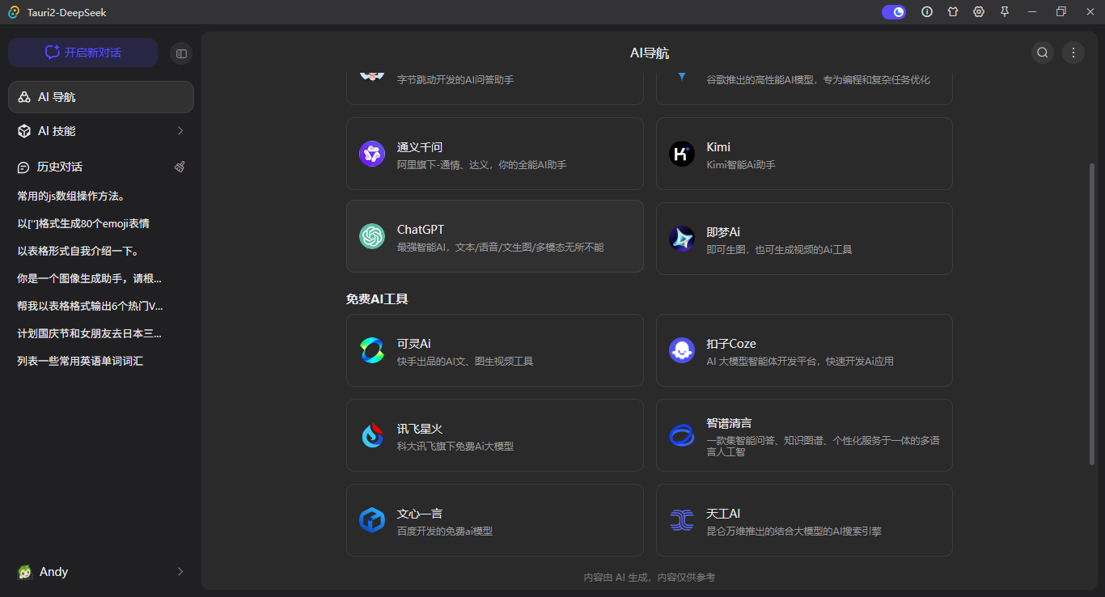Open the info (about) icon in title bar
Screen dimensions: 1105x597
(927, 11)
